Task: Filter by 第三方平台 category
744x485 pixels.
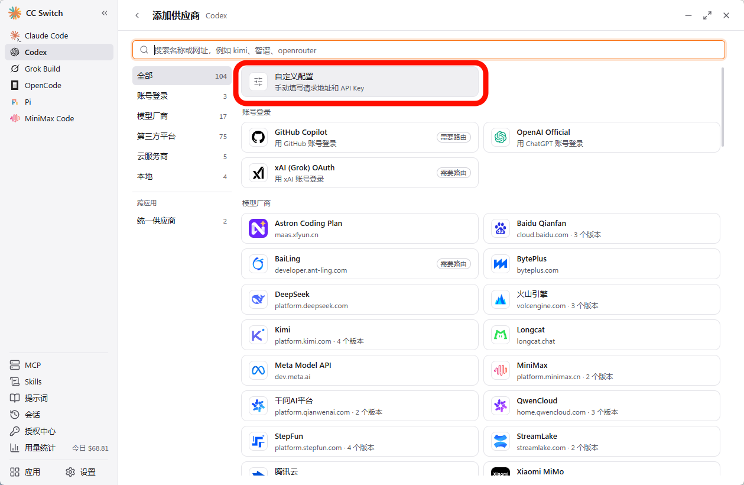Action: pyautogui.click(x=182, y=136)
